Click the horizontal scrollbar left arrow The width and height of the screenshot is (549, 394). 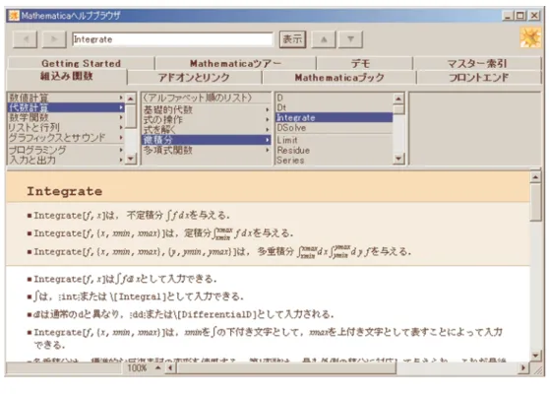(x=170, y=367)
